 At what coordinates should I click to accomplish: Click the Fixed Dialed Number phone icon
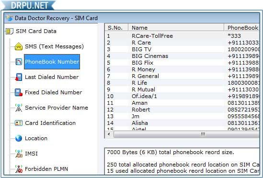[19, 92]
